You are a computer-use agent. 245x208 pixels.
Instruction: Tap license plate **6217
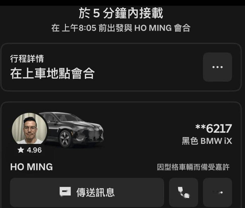(214, 129)
